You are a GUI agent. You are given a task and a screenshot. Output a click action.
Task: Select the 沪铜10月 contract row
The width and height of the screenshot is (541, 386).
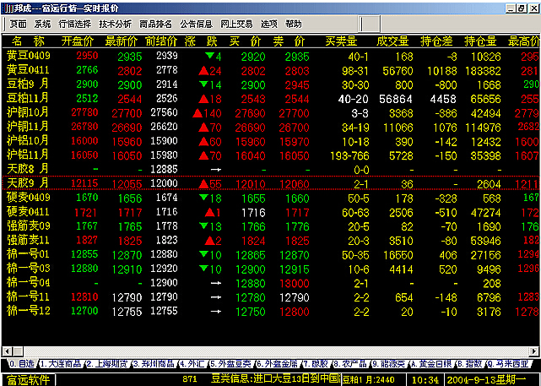(271, 112)
